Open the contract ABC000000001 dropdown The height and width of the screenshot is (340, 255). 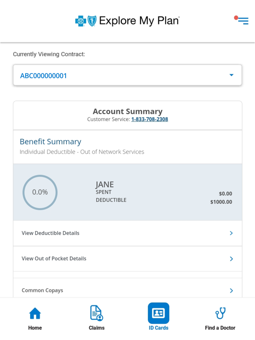pos(127,75)
